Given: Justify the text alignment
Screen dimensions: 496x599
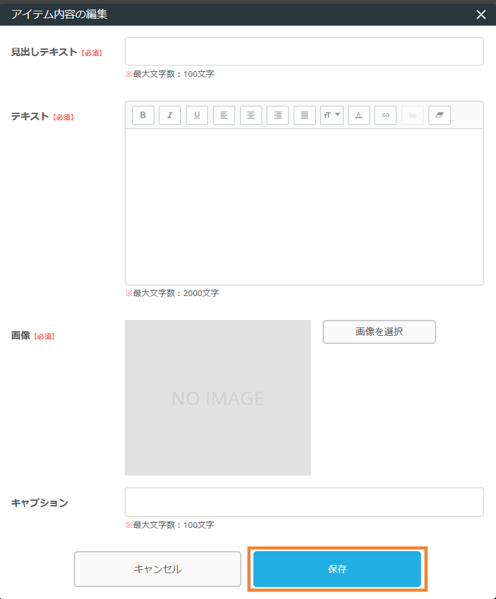Looking at the screenshot, I should tap(304, 115).
